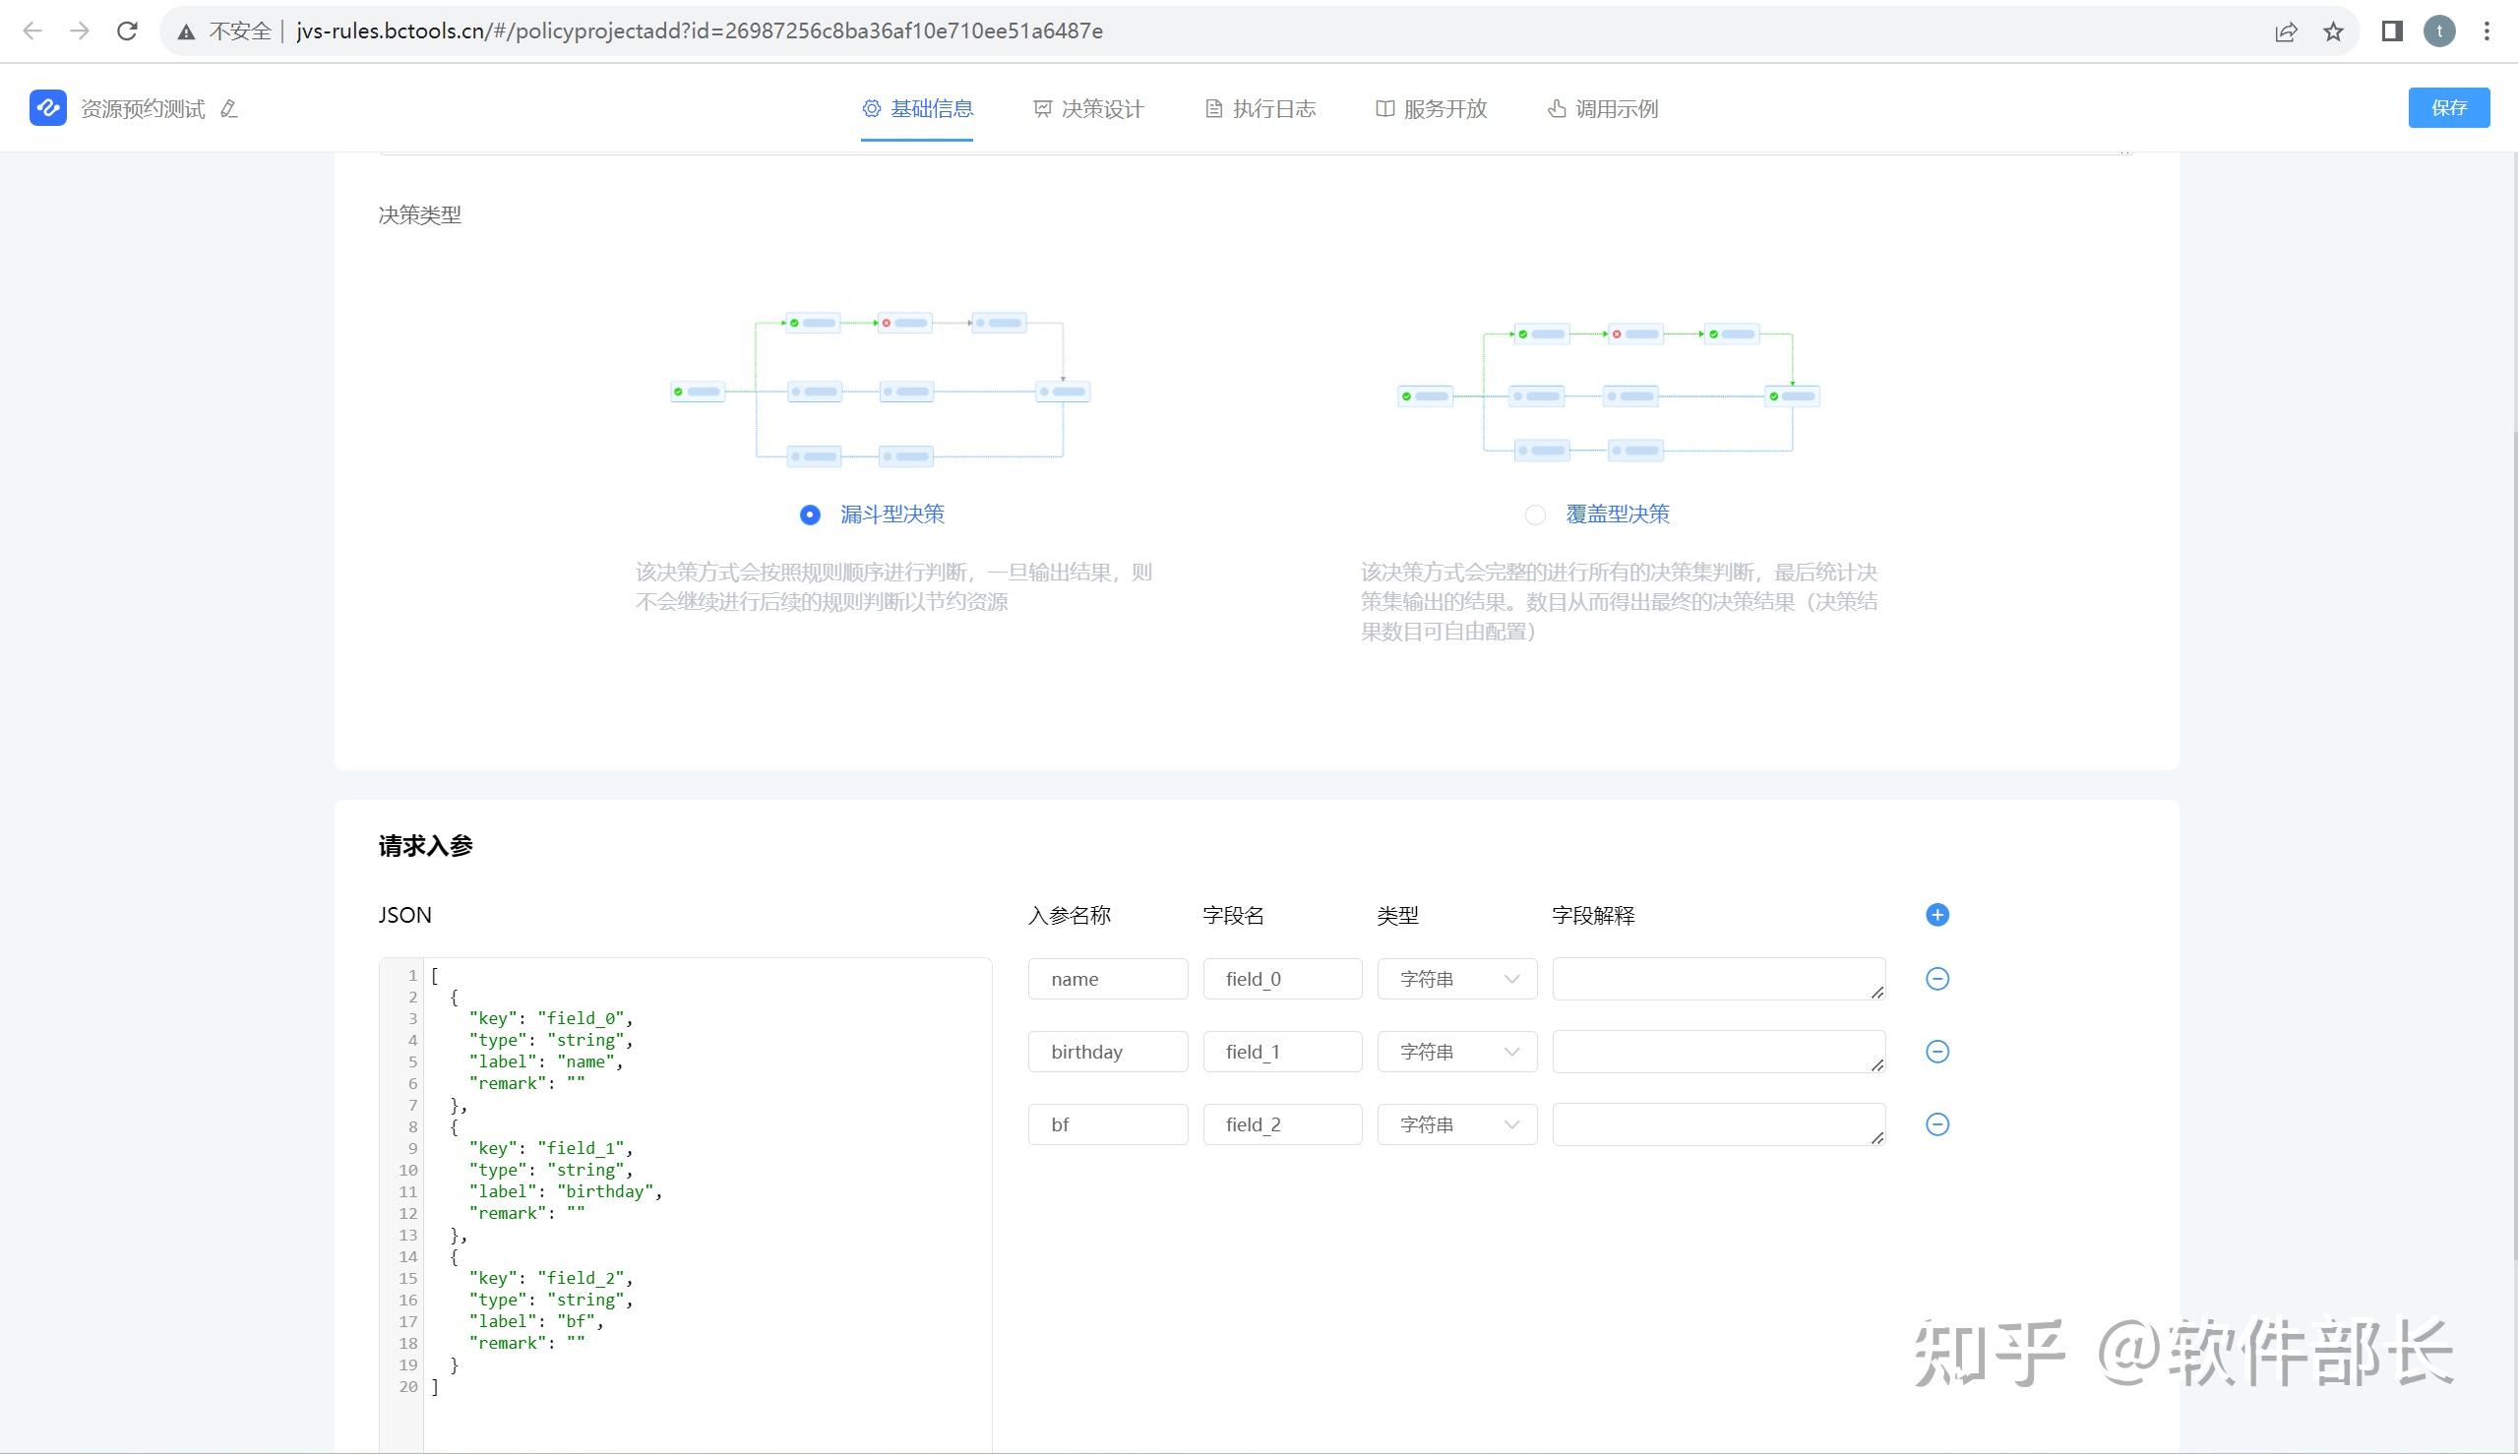
Task: Remove the name parameter row with minus icon
Action: point(1936,979)
